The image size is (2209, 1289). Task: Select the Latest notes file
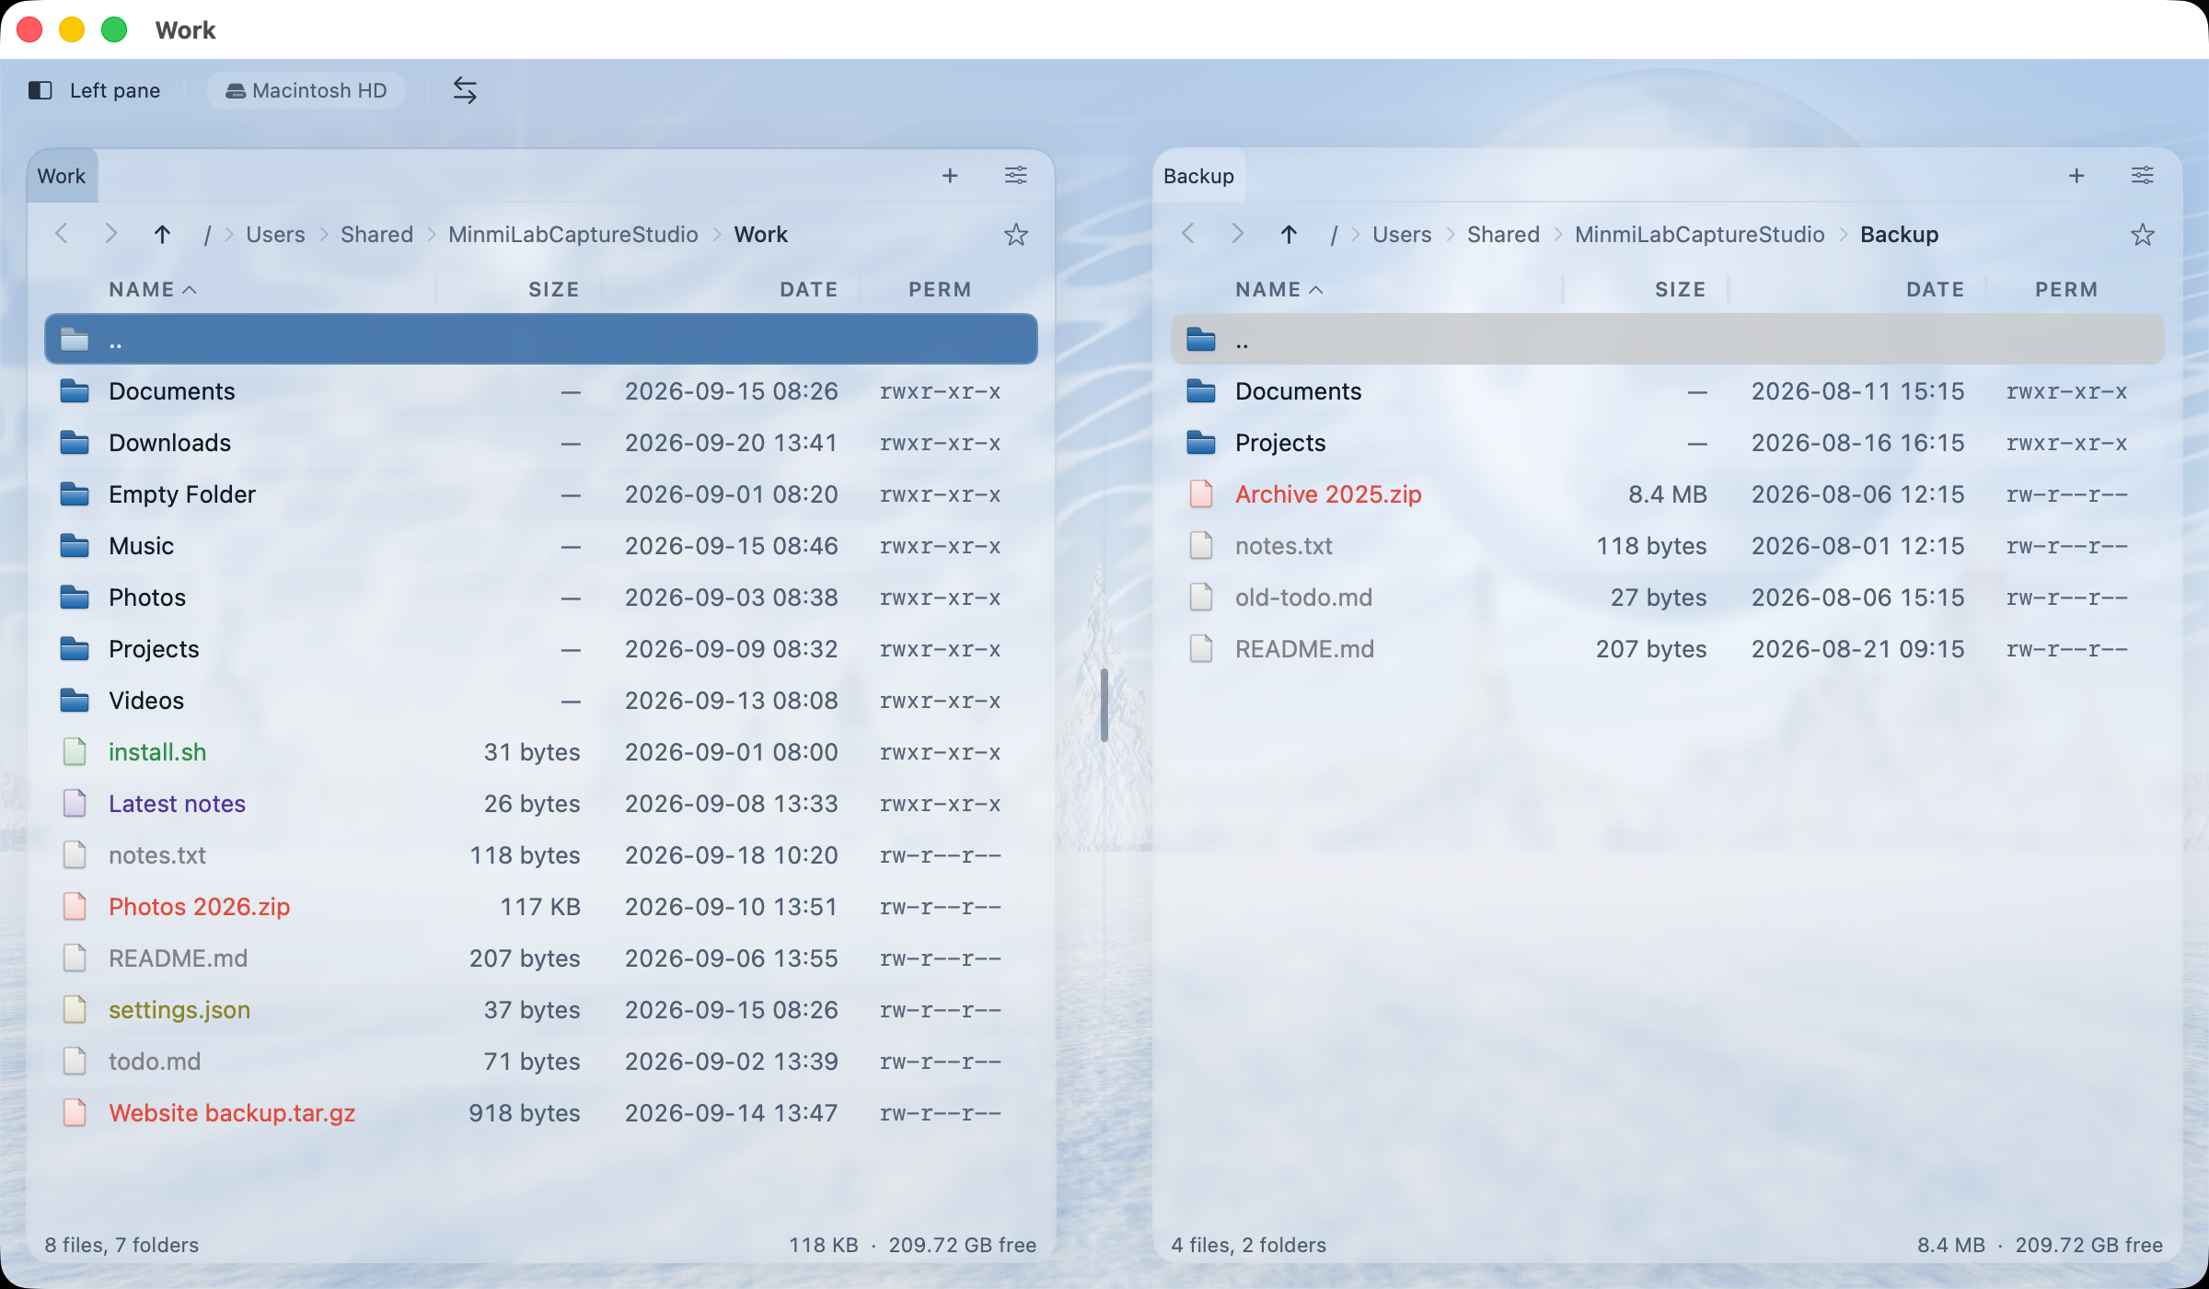(541, 804)
